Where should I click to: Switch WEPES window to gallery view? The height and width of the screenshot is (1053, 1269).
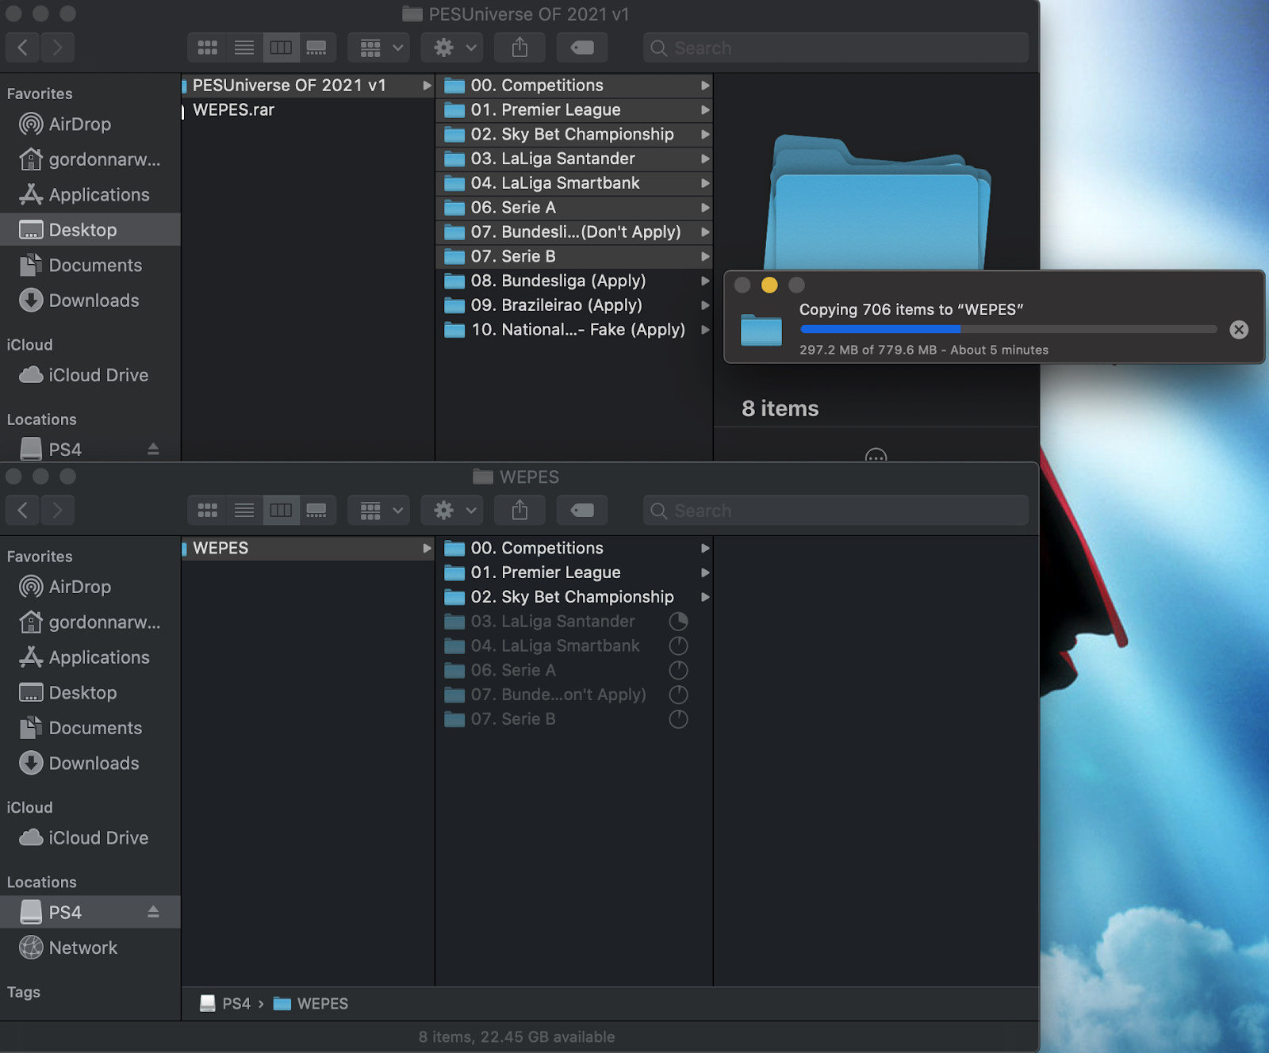[x=317, y=511]
